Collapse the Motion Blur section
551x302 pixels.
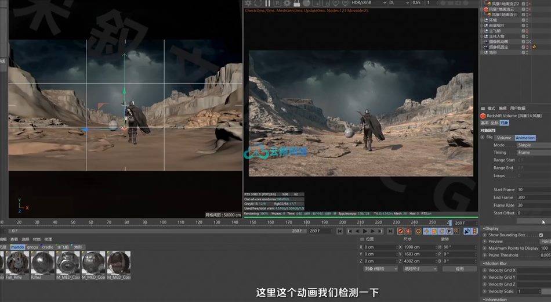click(x=495, y=263)
